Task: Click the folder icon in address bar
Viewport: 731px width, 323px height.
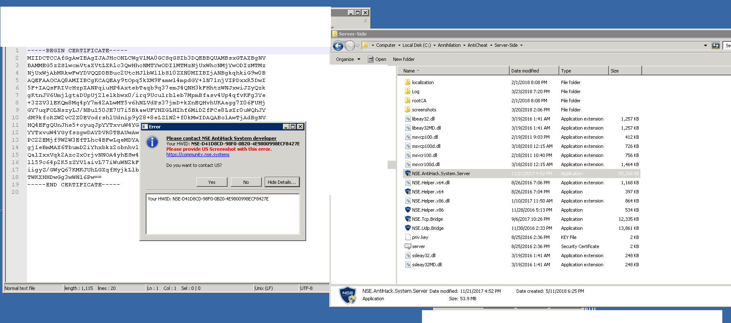Action: point(365,45)
